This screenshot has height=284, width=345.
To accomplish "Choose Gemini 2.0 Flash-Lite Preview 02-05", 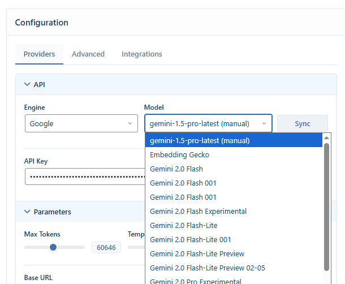I will click(207, 268).
